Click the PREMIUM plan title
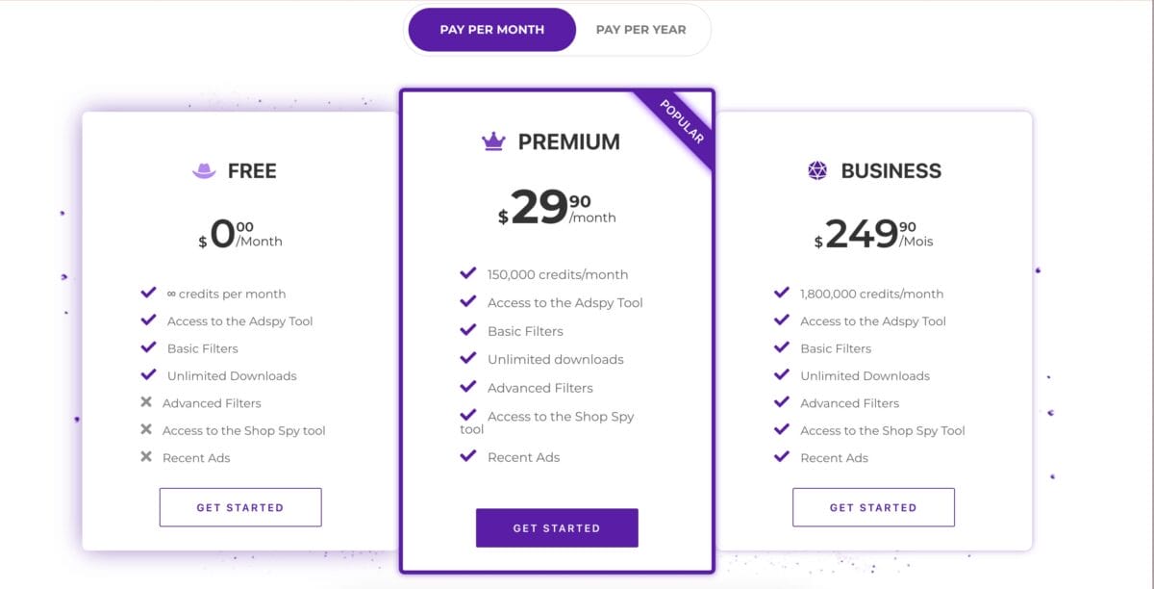1154x589 pixels. 567,141
